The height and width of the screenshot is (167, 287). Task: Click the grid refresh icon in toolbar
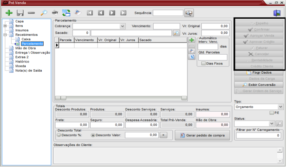(66, 13)
